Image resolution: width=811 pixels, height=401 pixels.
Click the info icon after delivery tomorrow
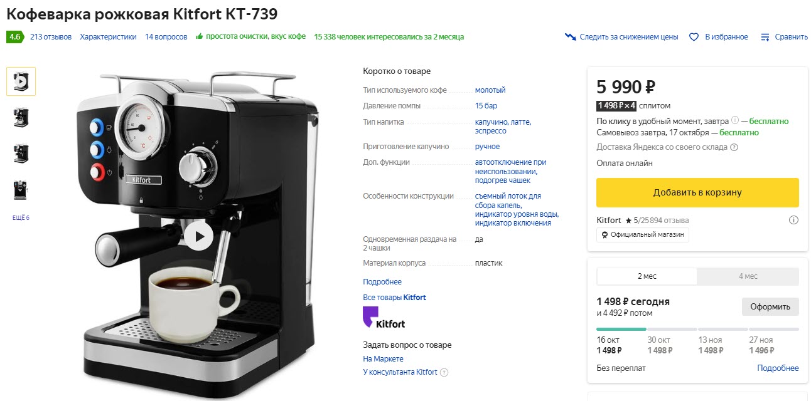735,120
